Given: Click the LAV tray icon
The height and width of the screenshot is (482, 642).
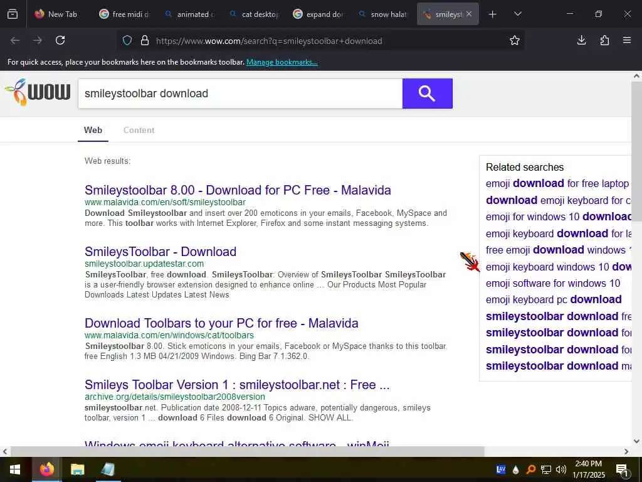Looking at the screenshot, I should pyautogui.click(x=501, y=469).
